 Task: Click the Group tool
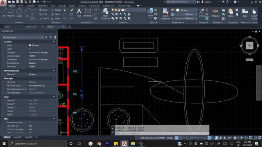coord(201,13)
